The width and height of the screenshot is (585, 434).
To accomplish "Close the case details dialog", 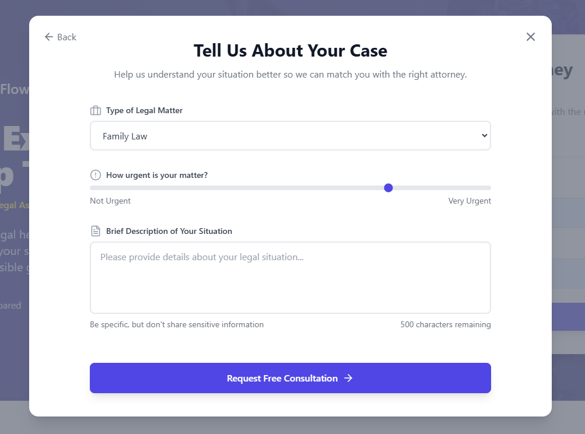I will 530,37.
